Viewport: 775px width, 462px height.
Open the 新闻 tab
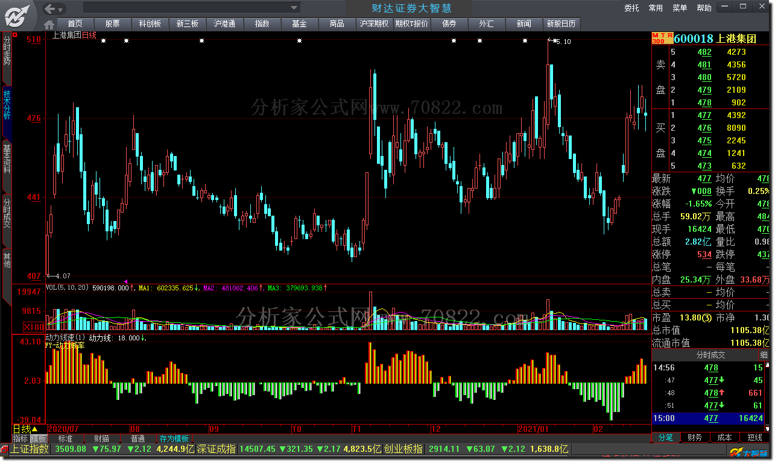coord(524,24)
